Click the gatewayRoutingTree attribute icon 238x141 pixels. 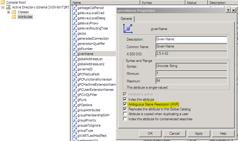pyautogui.click(x=74, y=28)
